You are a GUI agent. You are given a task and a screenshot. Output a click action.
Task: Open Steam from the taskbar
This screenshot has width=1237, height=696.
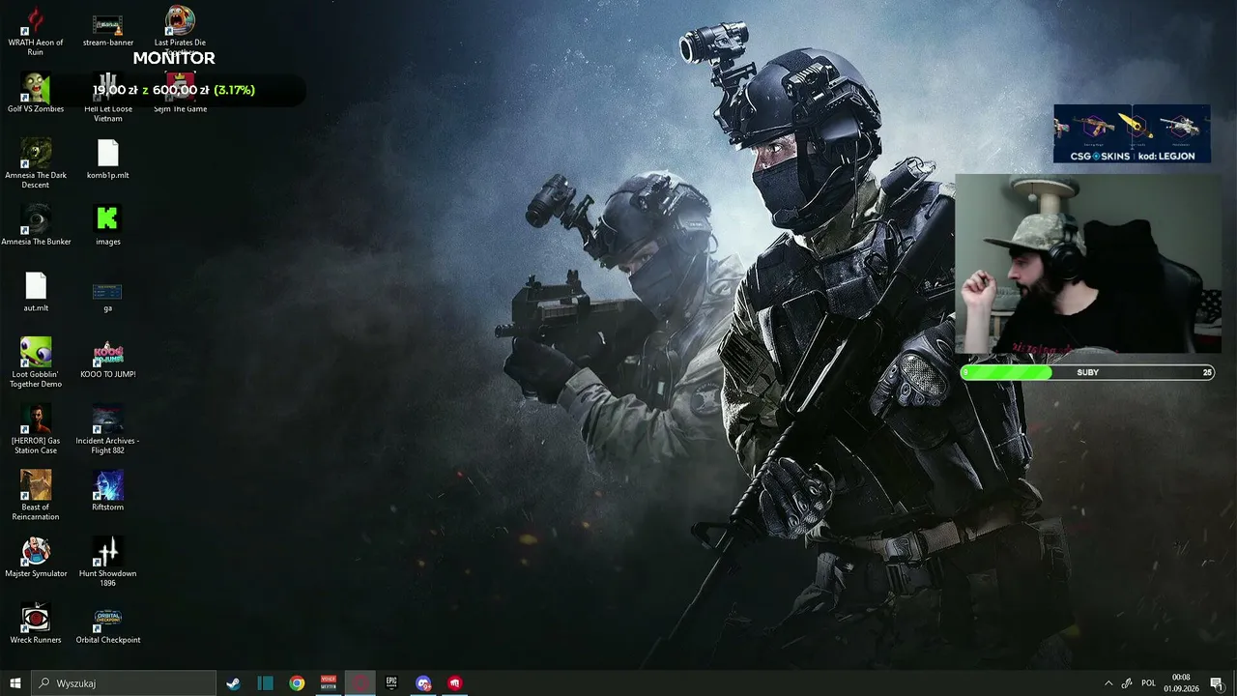click(233, 683)
